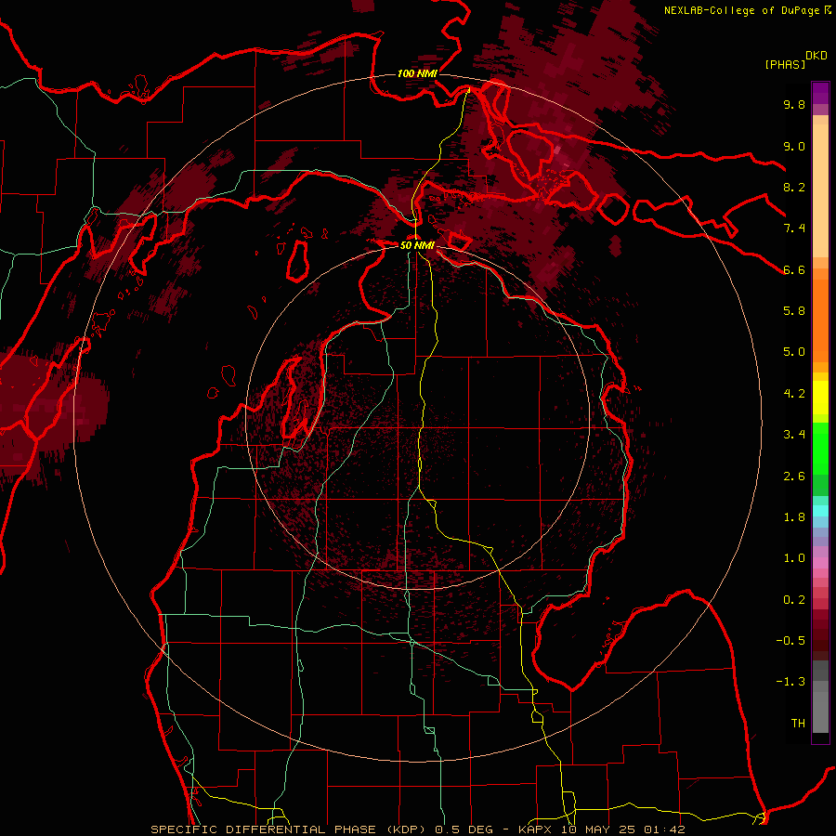The height and width of the screenshot is (836, 836).
Task: Click the 0.2 value on the color scale
Action: (x=794, y=600)
